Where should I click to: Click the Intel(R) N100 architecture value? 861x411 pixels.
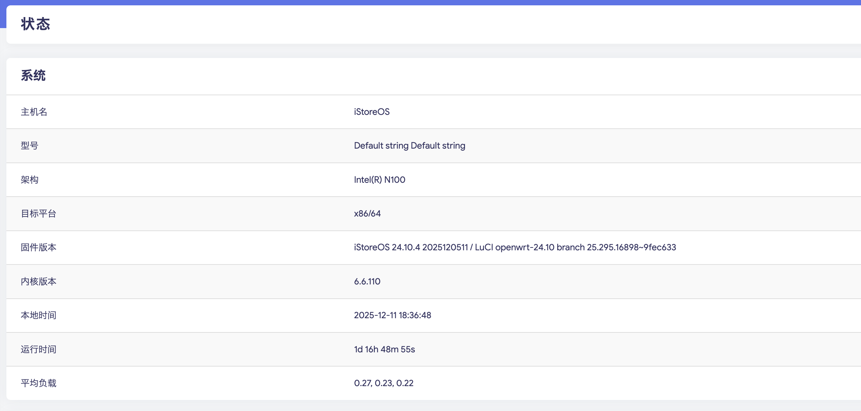pyautogui.click(x=379, y=180)
